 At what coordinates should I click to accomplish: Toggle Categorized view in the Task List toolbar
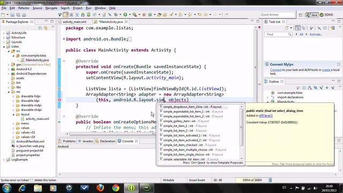tap(298, 28)
